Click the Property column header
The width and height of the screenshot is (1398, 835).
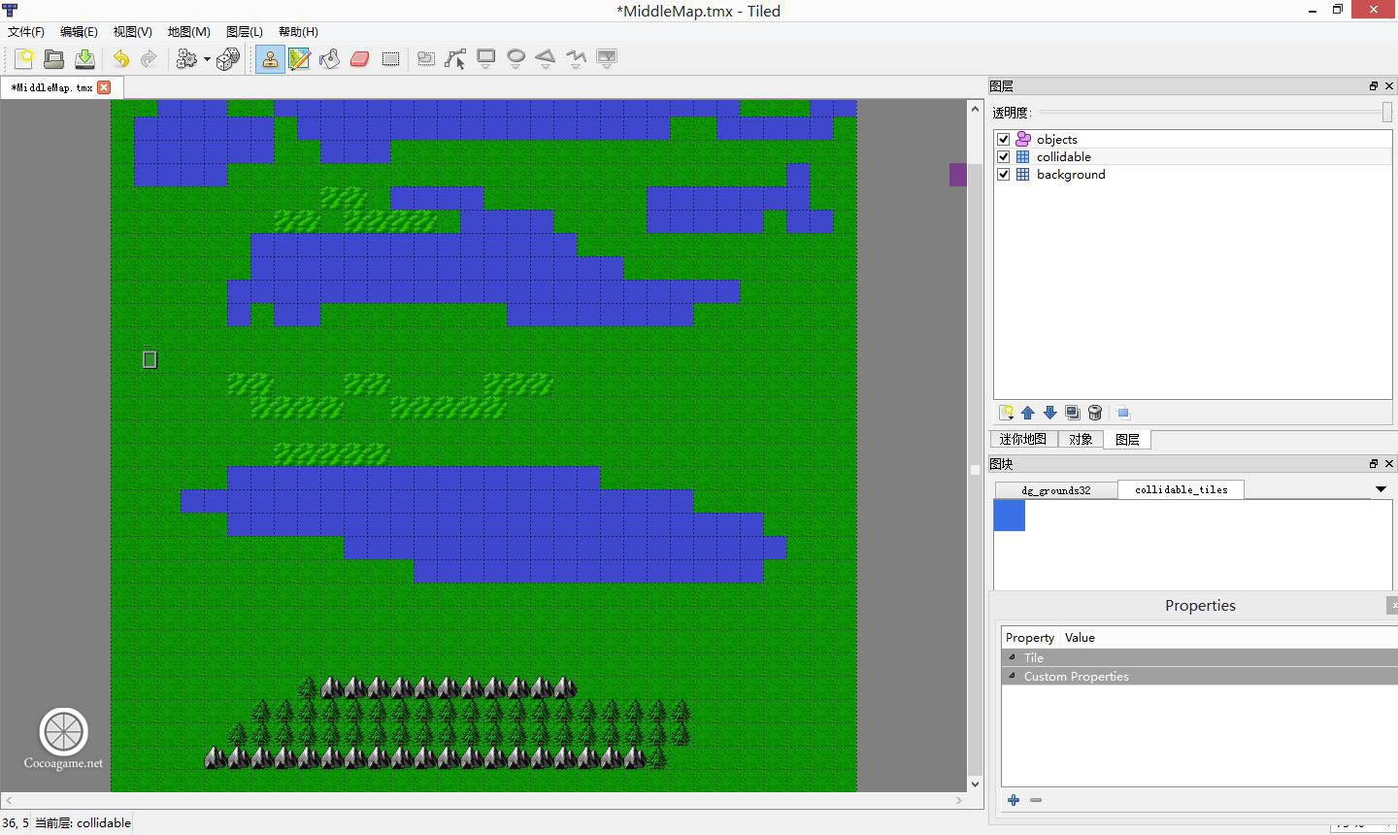click(x=1030, y=638)
